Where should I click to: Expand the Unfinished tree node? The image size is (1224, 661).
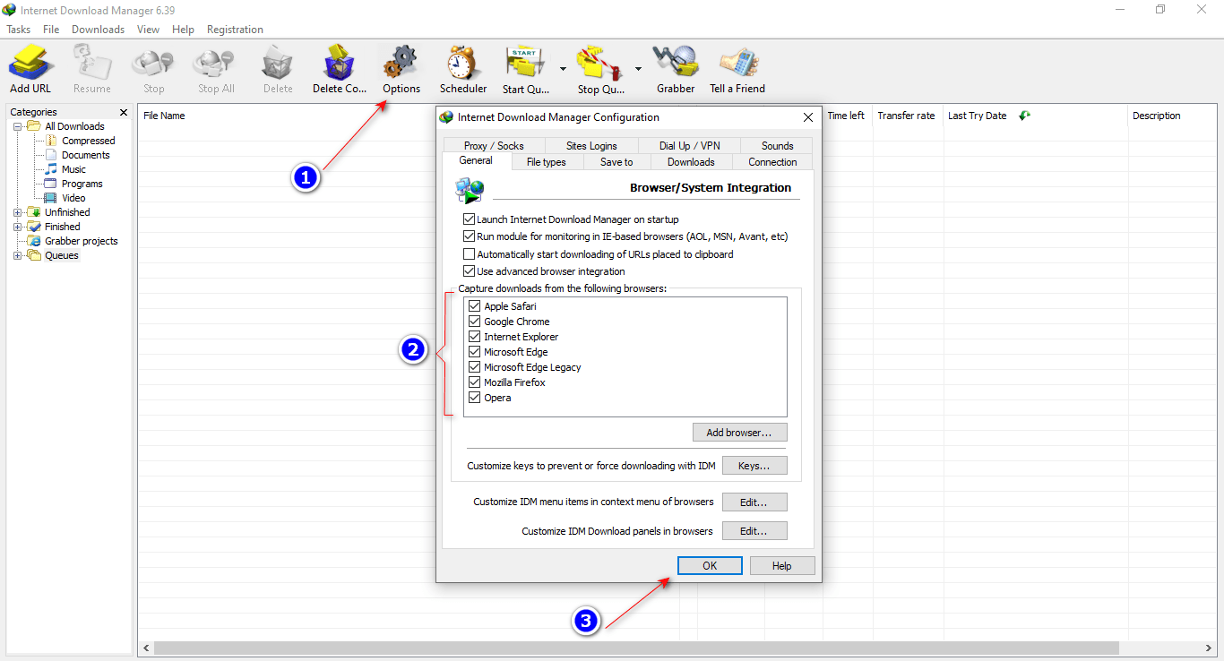click(18, 212)
